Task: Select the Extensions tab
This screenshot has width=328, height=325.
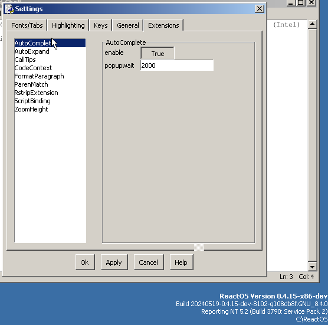Action: [x=163, y=25]
